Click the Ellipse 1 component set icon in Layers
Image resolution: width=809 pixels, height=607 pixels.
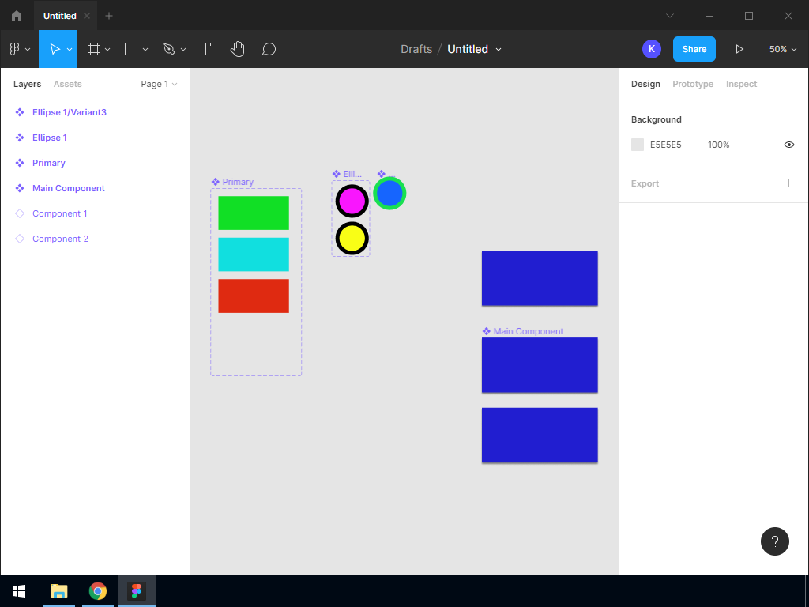point(20,138)
